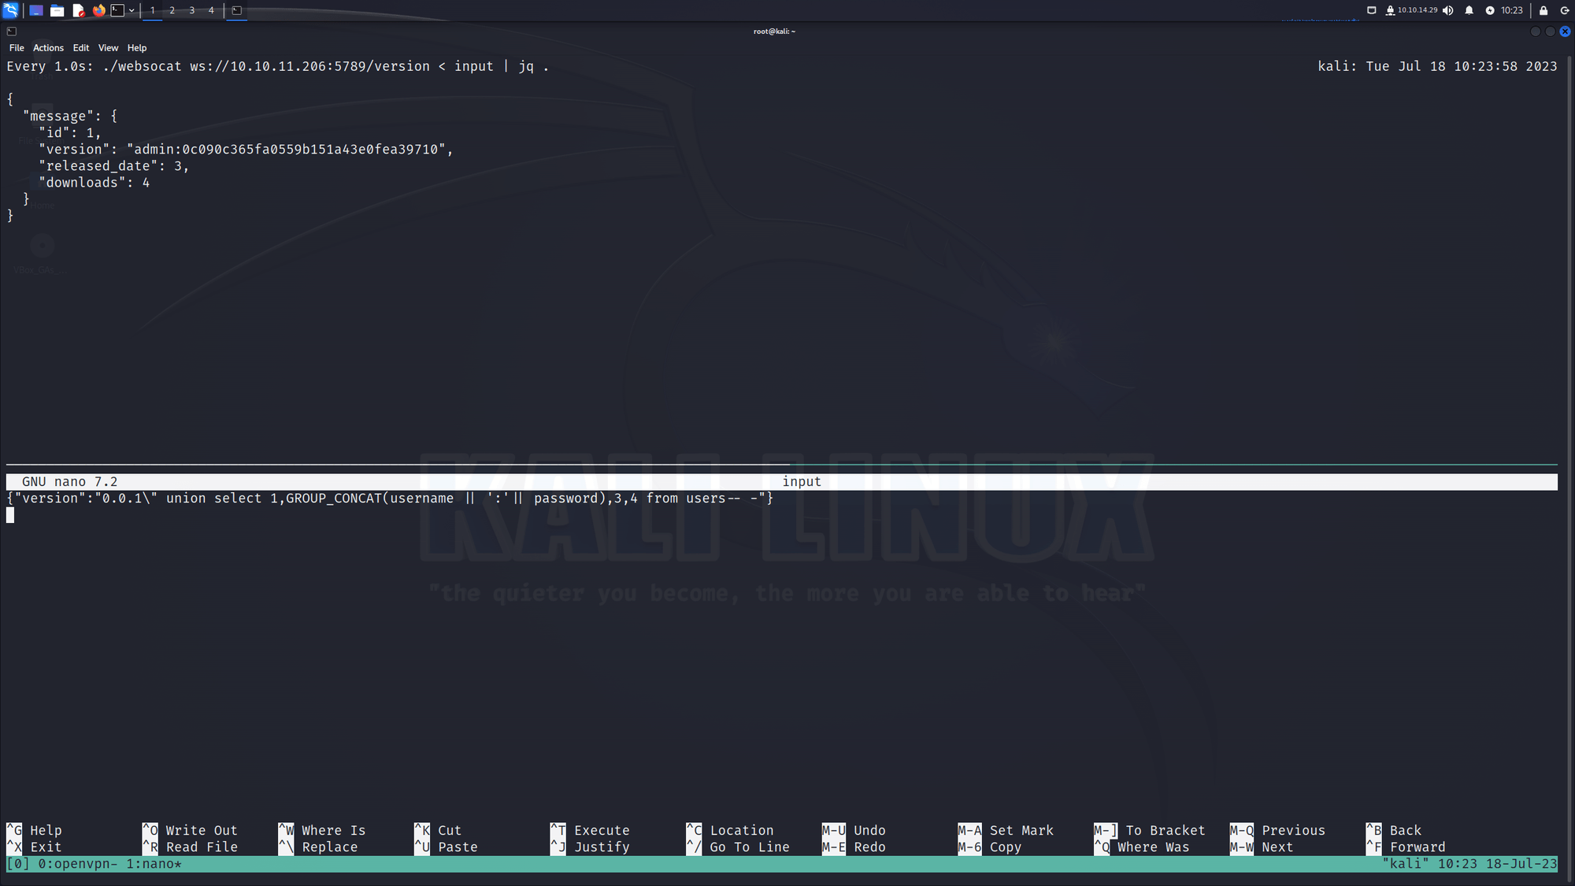Click the ^\ Replace nano shortcut
Screen dimensions: 1575x886
pyautogui.click(x=318, y=847)
